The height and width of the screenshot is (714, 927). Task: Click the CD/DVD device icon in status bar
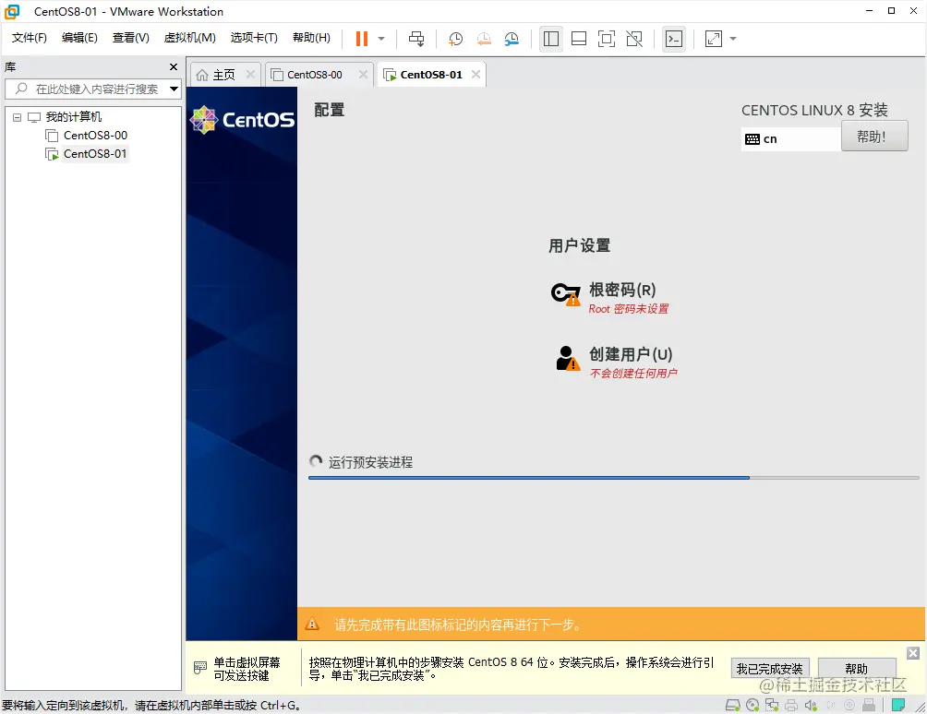[x=753, y=705]
